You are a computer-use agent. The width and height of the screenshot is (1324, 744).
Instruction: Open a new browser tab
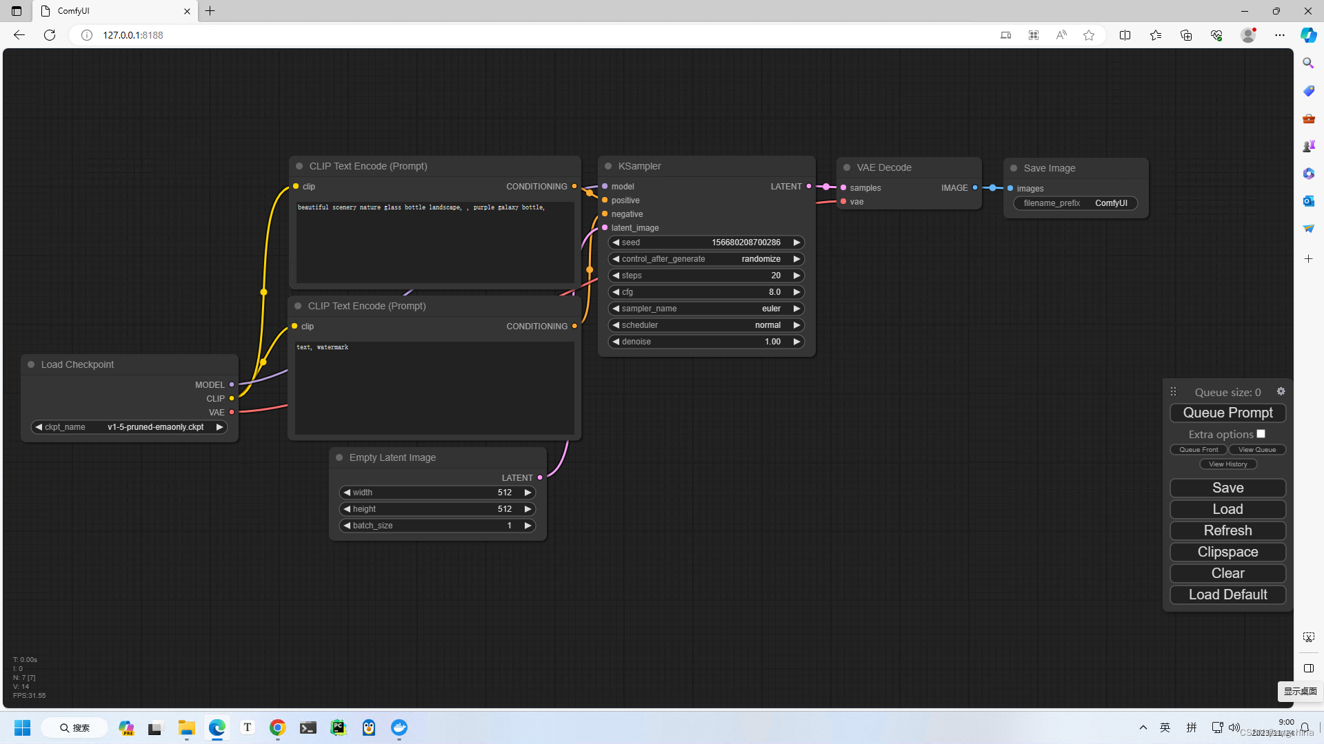210,11
